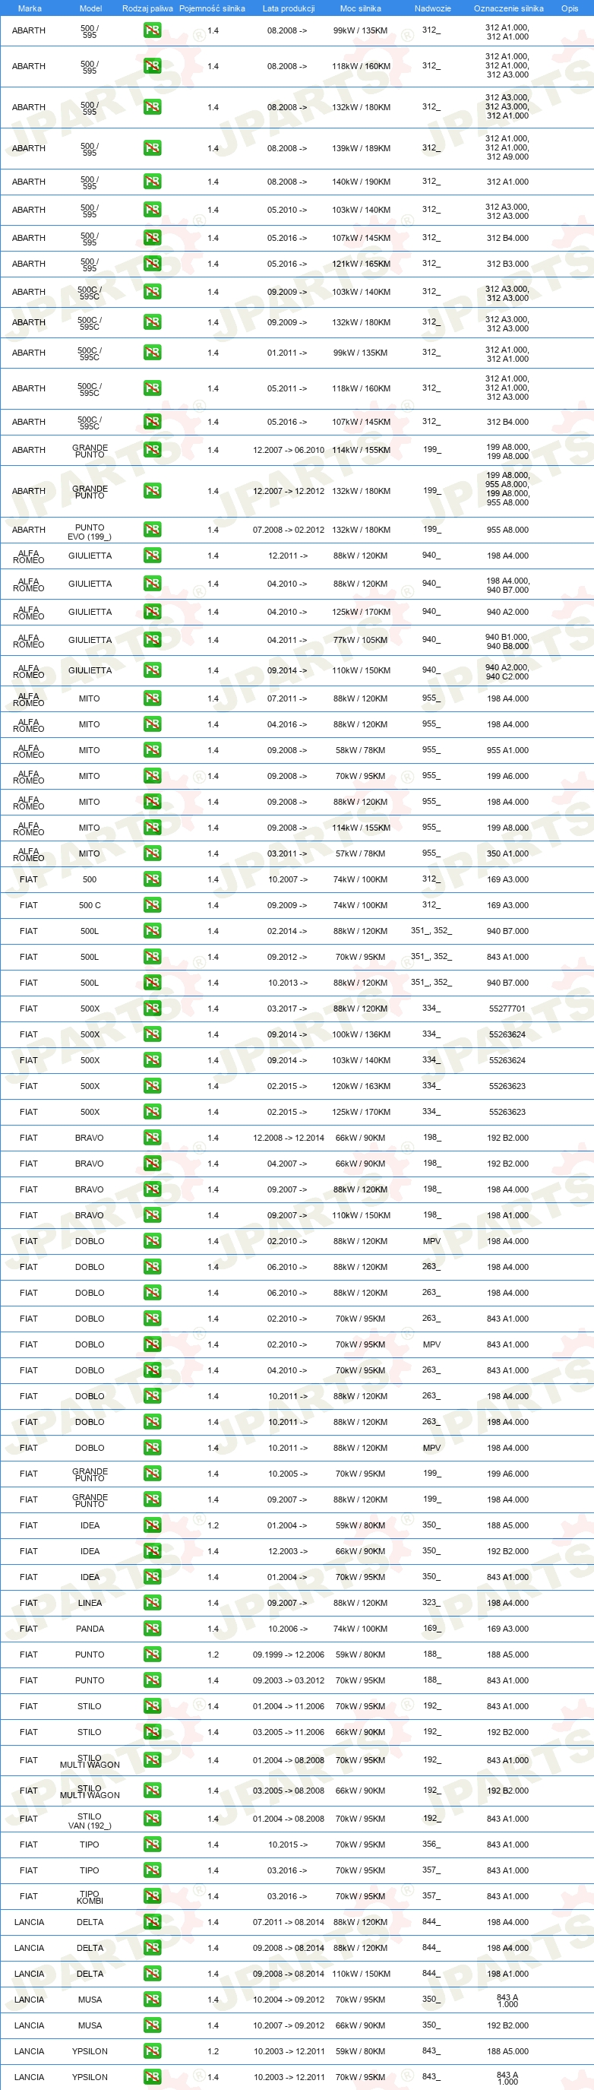The width and height of the screenshot is (594, 2090).
Task: Click fuel icon in Lancia Musa 66kW/90KM row
Action: [153, 2026]
